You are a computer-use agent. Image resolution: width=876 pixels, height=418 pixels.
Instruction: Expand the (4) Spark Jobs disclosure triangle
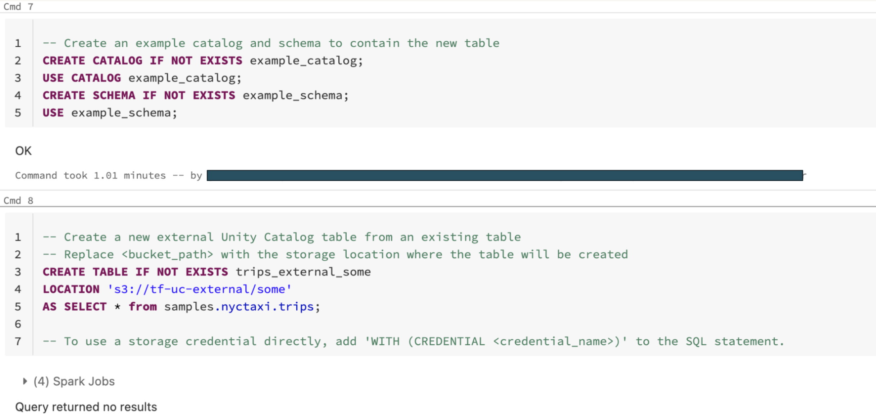25,381
